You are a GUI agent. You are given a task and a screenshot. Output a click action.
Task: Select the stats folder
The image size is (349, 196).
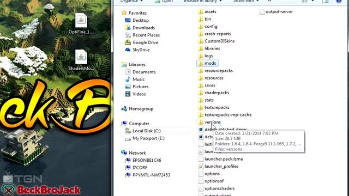pyautogui.click(x=206, y=100)
